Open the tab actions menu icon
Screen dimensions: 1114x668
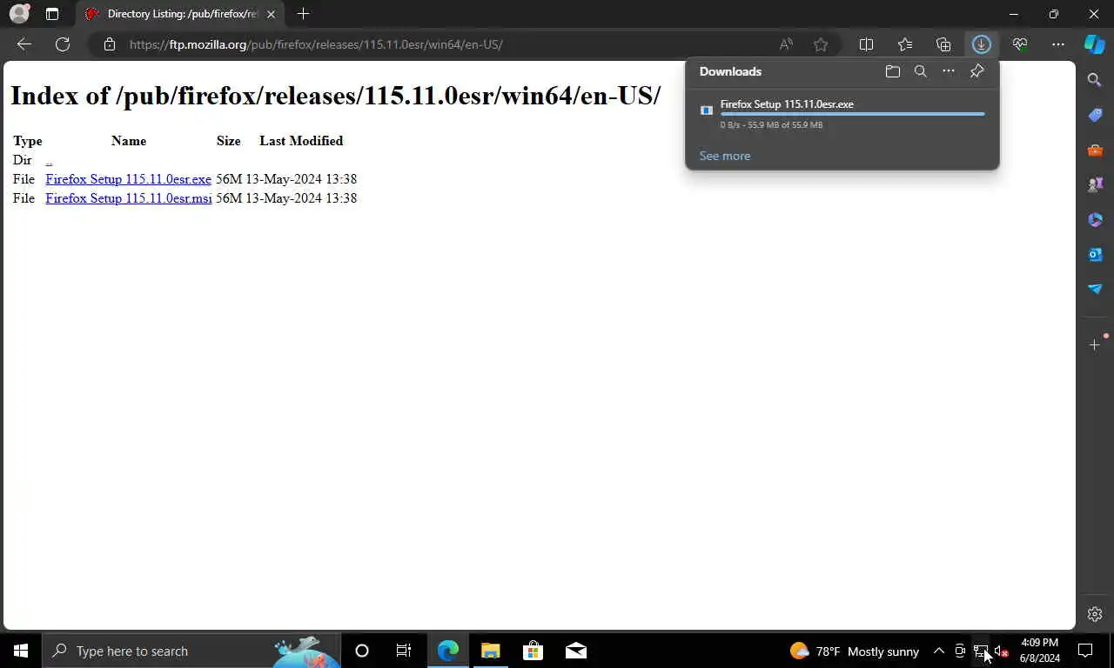tap(52, 14)
